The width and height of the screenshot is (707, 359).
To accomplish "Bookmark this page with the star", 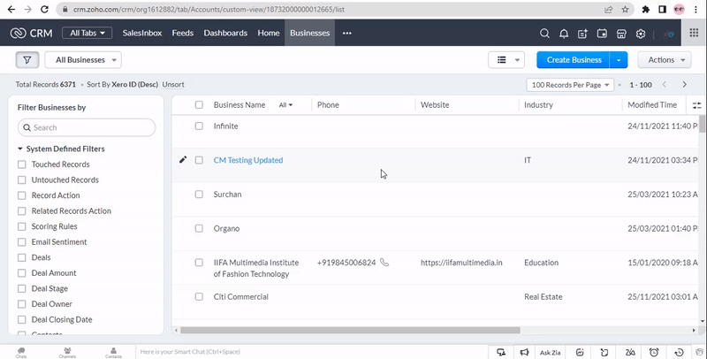I will (625, 9).
